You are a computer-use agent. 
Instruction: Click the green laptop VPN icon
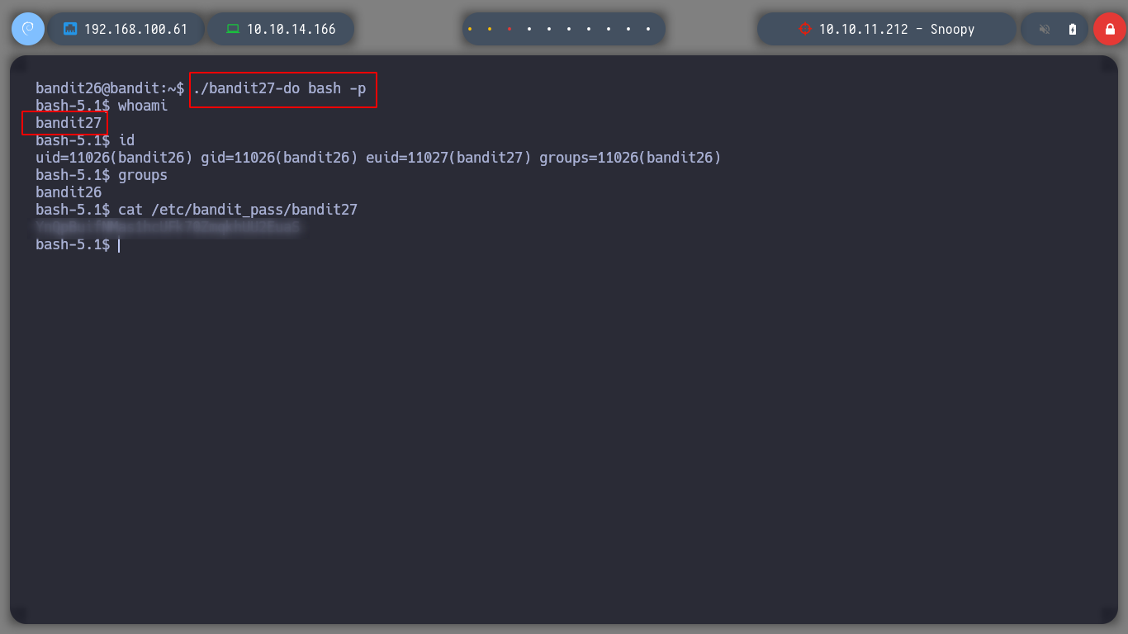233,29
